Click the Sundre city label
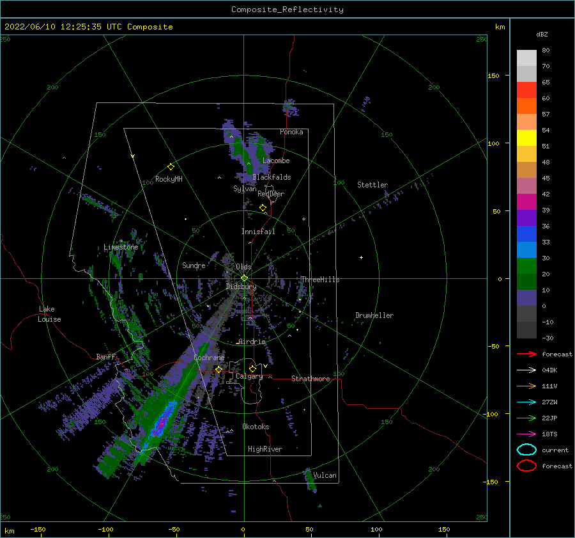 [x=194, y=265]
